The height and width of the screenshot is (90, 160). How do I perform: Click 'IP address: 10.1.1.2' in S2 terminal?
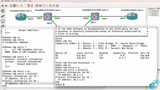(x=70, y=75)
